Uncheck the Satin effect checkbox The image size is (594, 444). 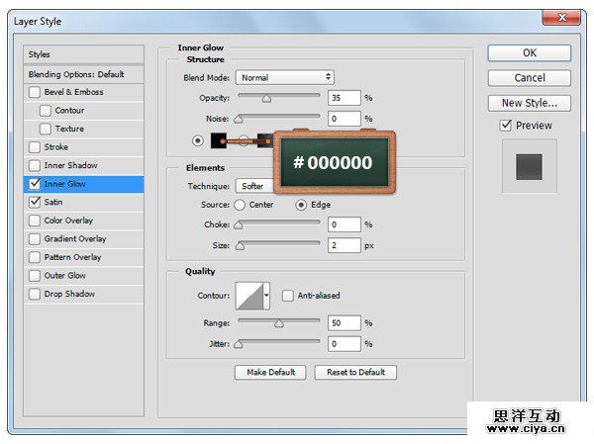(x=36, y=202)
